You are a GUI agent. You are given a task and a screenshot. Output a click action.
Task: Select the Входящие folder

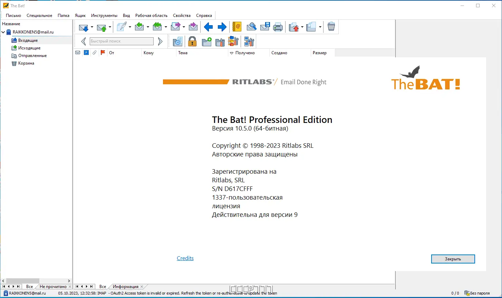[28, 40]
